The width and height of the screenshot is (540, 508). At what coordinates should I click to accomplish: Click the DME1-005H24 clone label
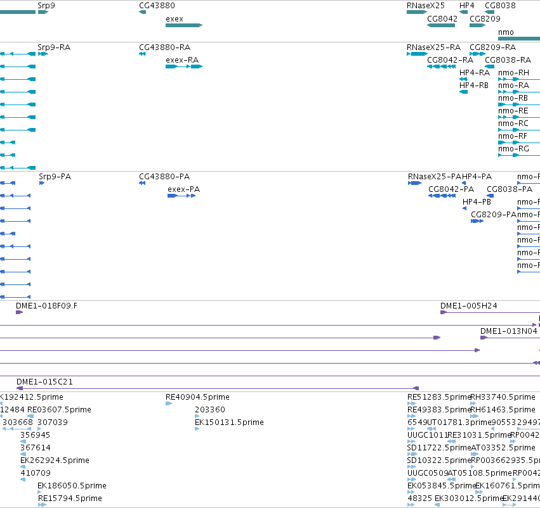469,305
